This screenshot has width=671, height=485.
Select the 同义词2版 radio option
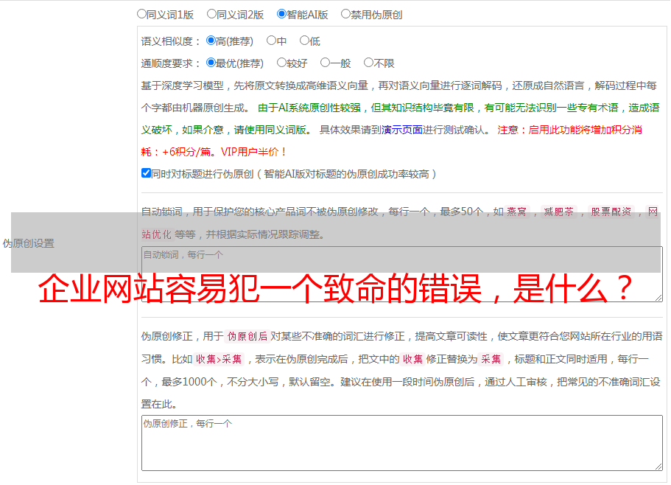211,14
